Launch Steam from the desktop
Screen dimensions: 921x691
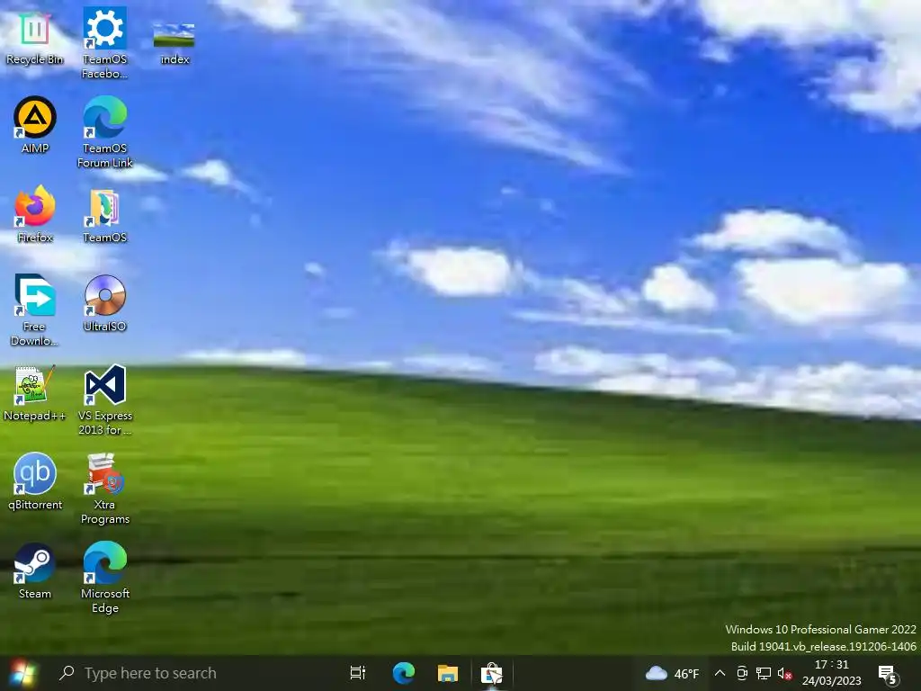[x=35, y=571]
